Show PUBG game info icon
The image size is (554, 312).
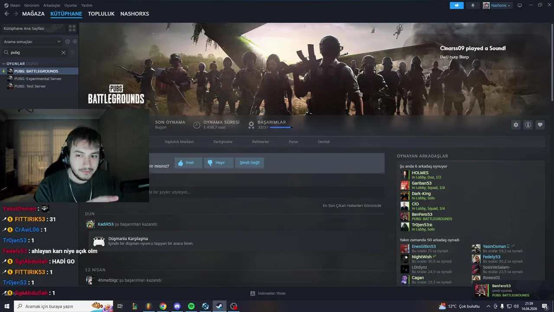[x=528, y=125]
